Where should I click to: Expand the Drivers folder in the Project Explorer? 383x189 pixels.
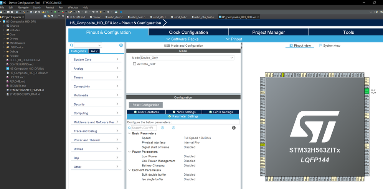click(x=4, y=39)
